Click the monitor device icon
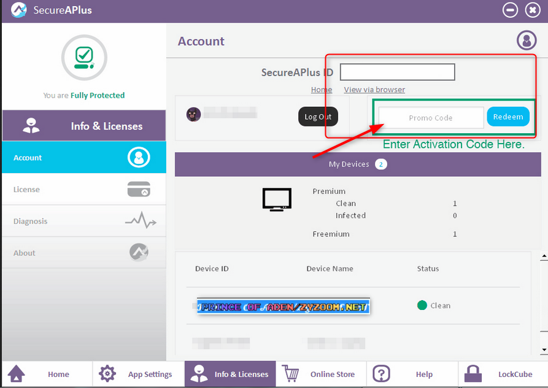Screen dimensions: 548x388 [x=277, y=200]
